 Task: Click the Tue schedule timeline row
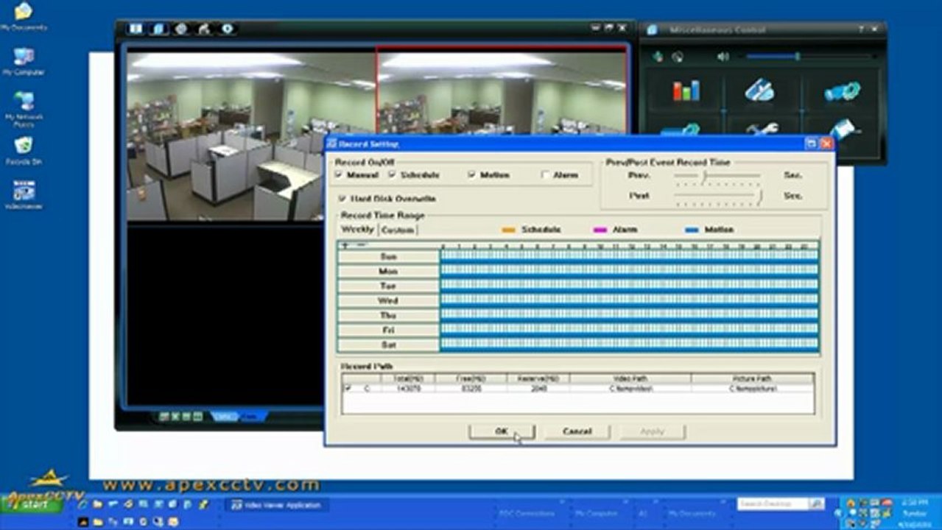(x=629, y=286)
